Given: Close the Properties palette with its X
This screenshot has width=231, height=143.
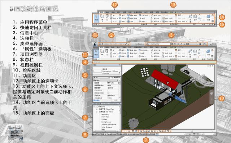Looking at the screenshot, I should click(x=120, y=65).
